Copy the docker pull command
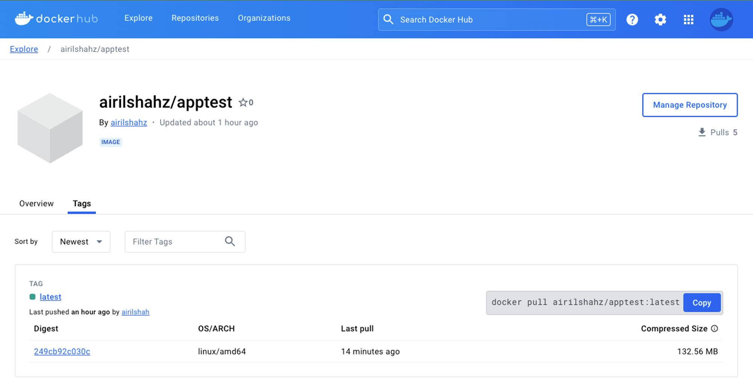This screenshot has width=753, height=388. [x=702, y=302]
